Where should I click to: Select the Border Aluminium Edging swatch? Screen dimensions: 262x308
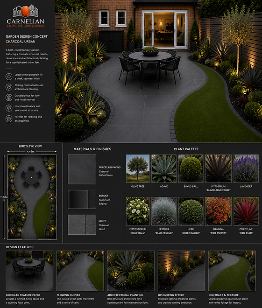[x=82, y=199]
